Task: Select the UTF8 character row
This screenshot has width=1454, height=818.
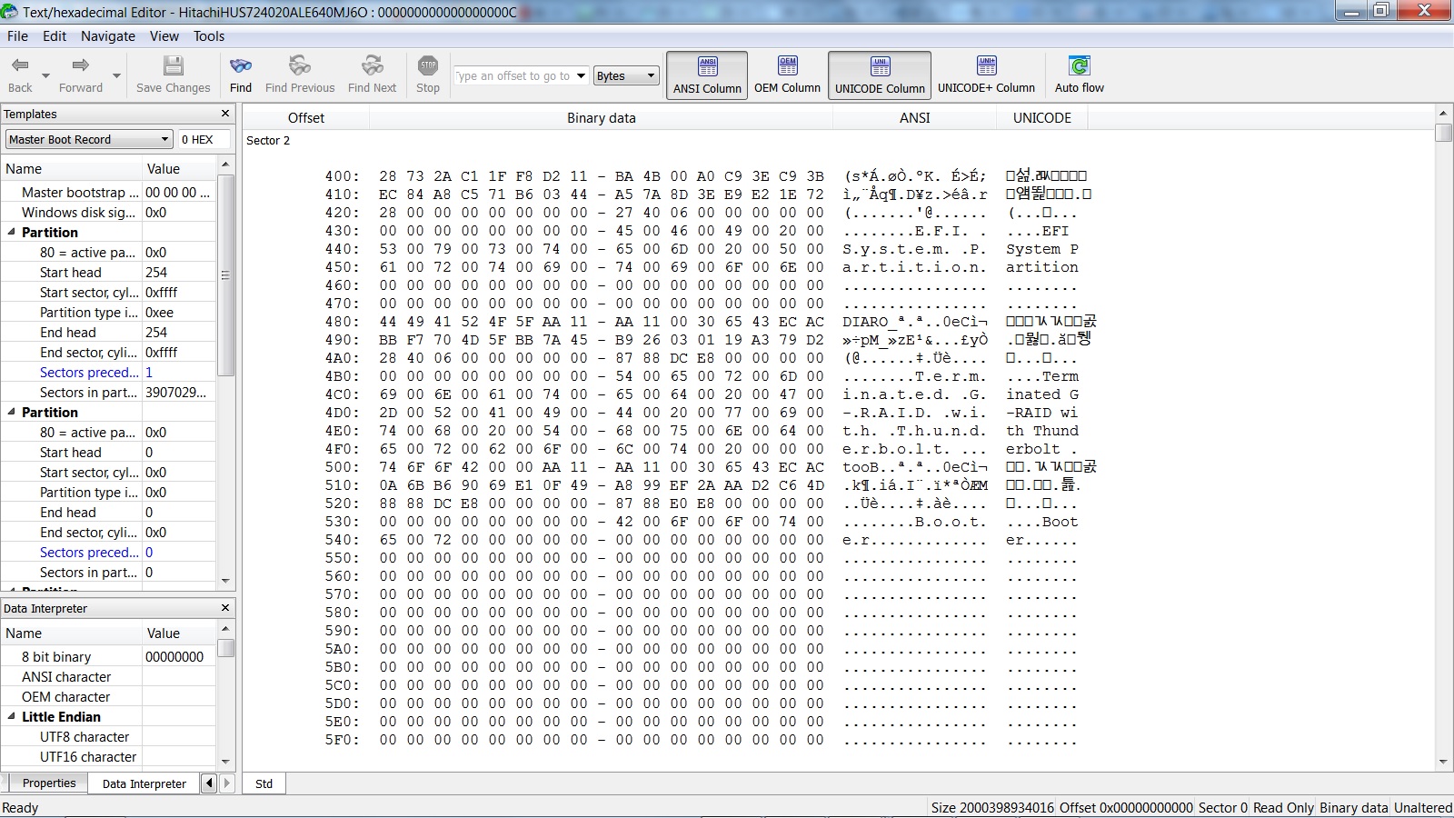Action: click(108, 736)
